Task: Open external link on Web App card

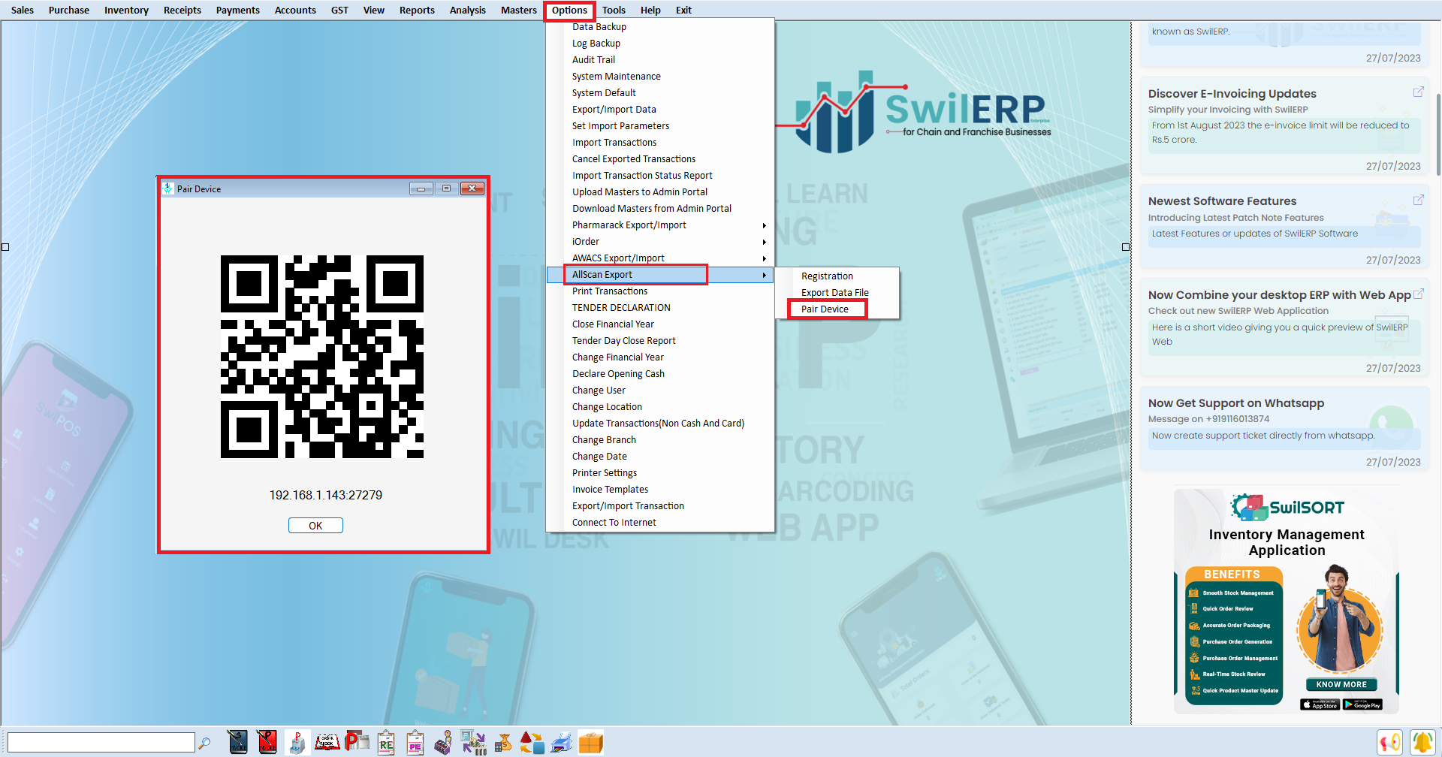Action: [x=1418, y=294]
